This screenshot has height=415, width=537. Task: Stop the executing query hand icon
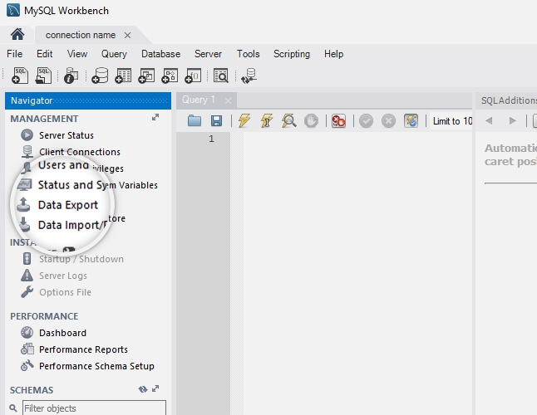click(x=311, y=120)
